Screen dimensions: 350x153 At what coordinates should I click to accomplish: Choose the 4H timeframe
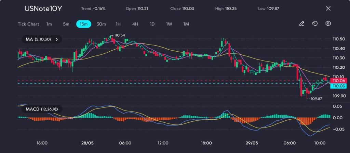click(135, 24)
